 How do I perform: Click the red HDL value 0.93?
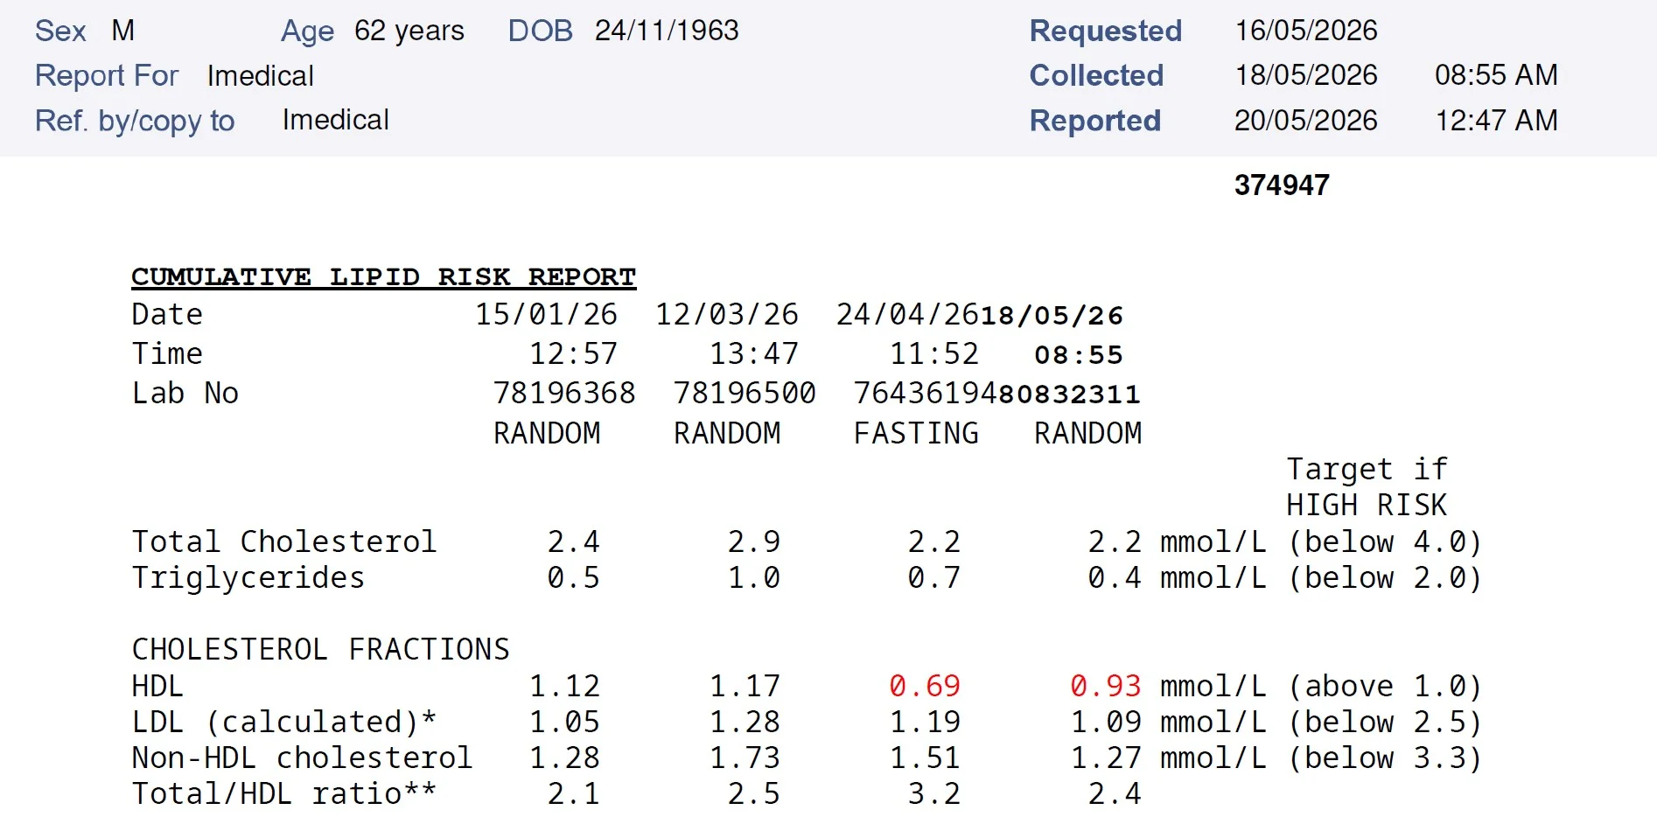(x=1106, y=687)
